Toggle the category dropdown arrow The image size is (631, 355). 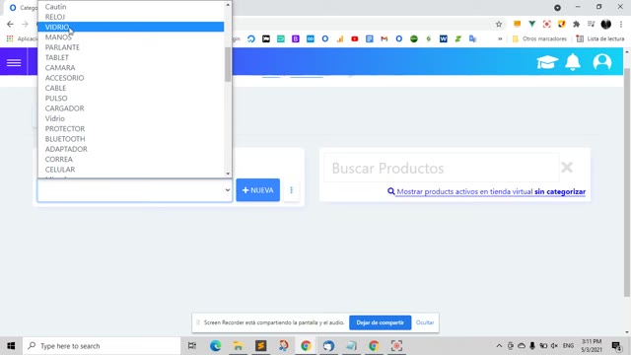228,190
